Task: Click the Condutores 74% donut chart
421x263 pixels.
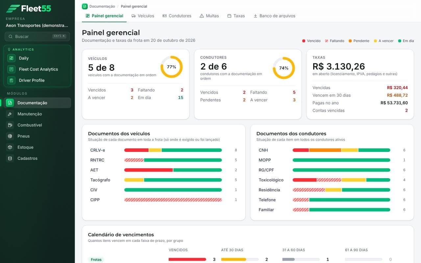Action: click(284, 68)
